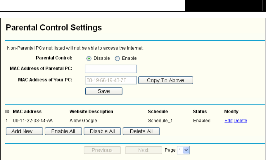Click the MAC Address of Parental PC field

pos(111,69)
